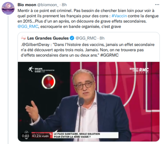Click the pass sanitaire headline banner

tap(77, 135)
